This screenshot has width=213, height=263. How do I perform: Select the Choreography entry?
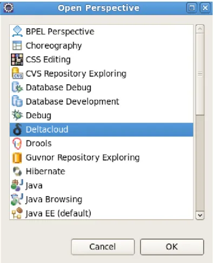101,45
